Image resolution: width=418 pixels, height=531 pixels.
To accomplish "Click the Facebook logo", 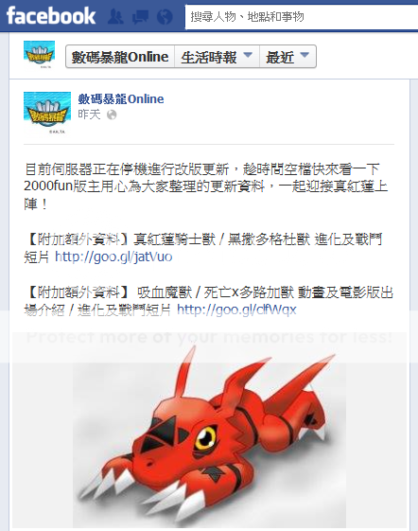I will [51, 16].
